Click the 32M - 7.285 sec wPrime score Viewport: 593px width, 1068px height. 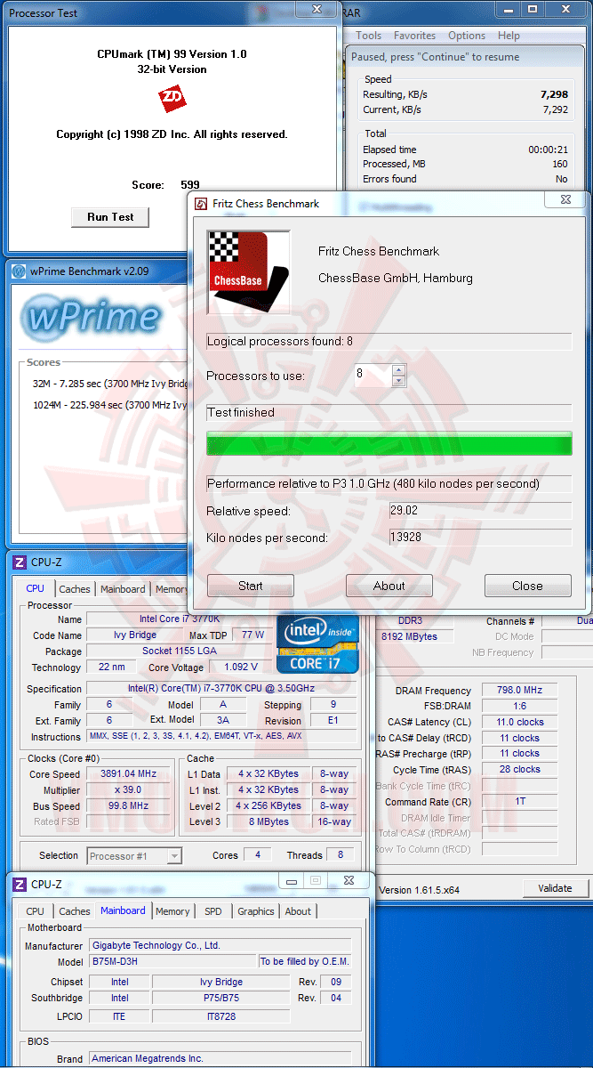click(108, 384)
